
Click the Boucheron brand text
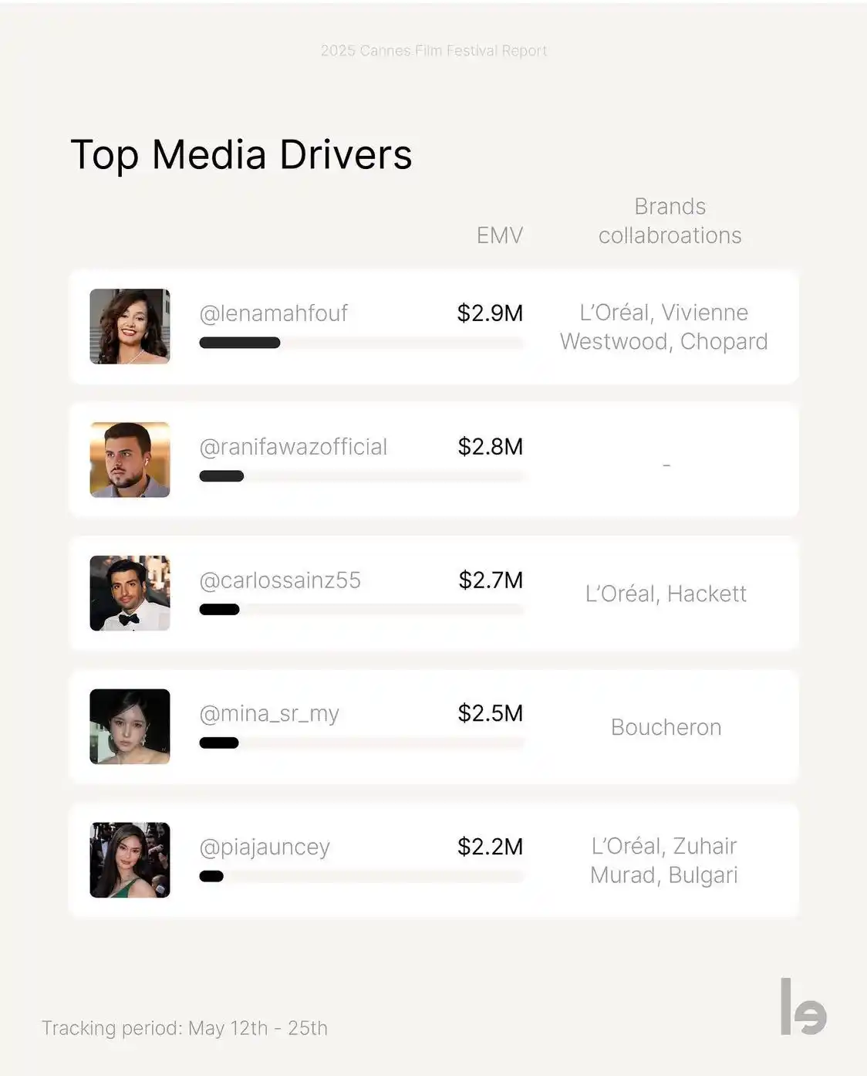[666, 727]
